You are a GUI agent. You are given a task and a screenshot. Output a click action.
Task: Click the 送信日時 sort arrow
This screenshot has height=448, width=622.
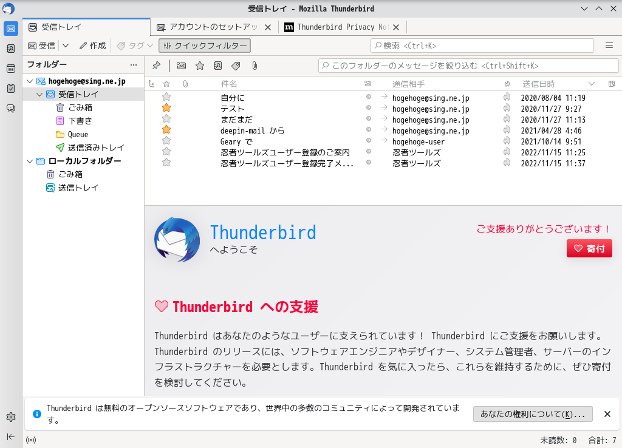coord(592,84)
